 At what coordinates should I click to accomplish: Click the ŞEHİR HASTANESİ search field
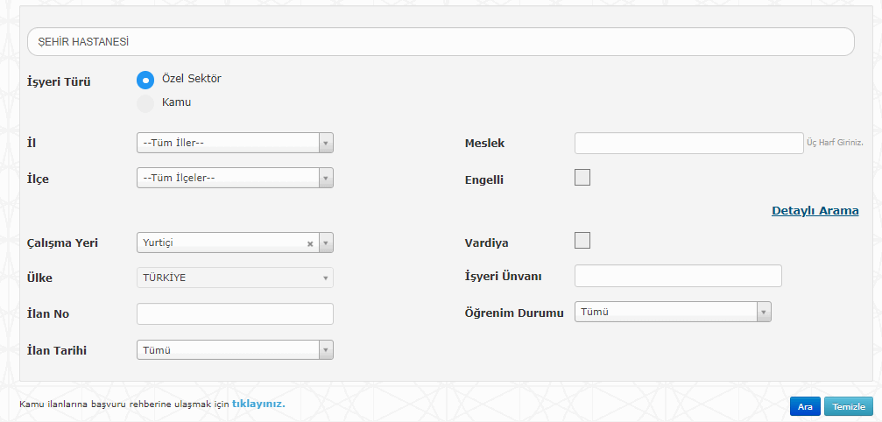[441, 41]
